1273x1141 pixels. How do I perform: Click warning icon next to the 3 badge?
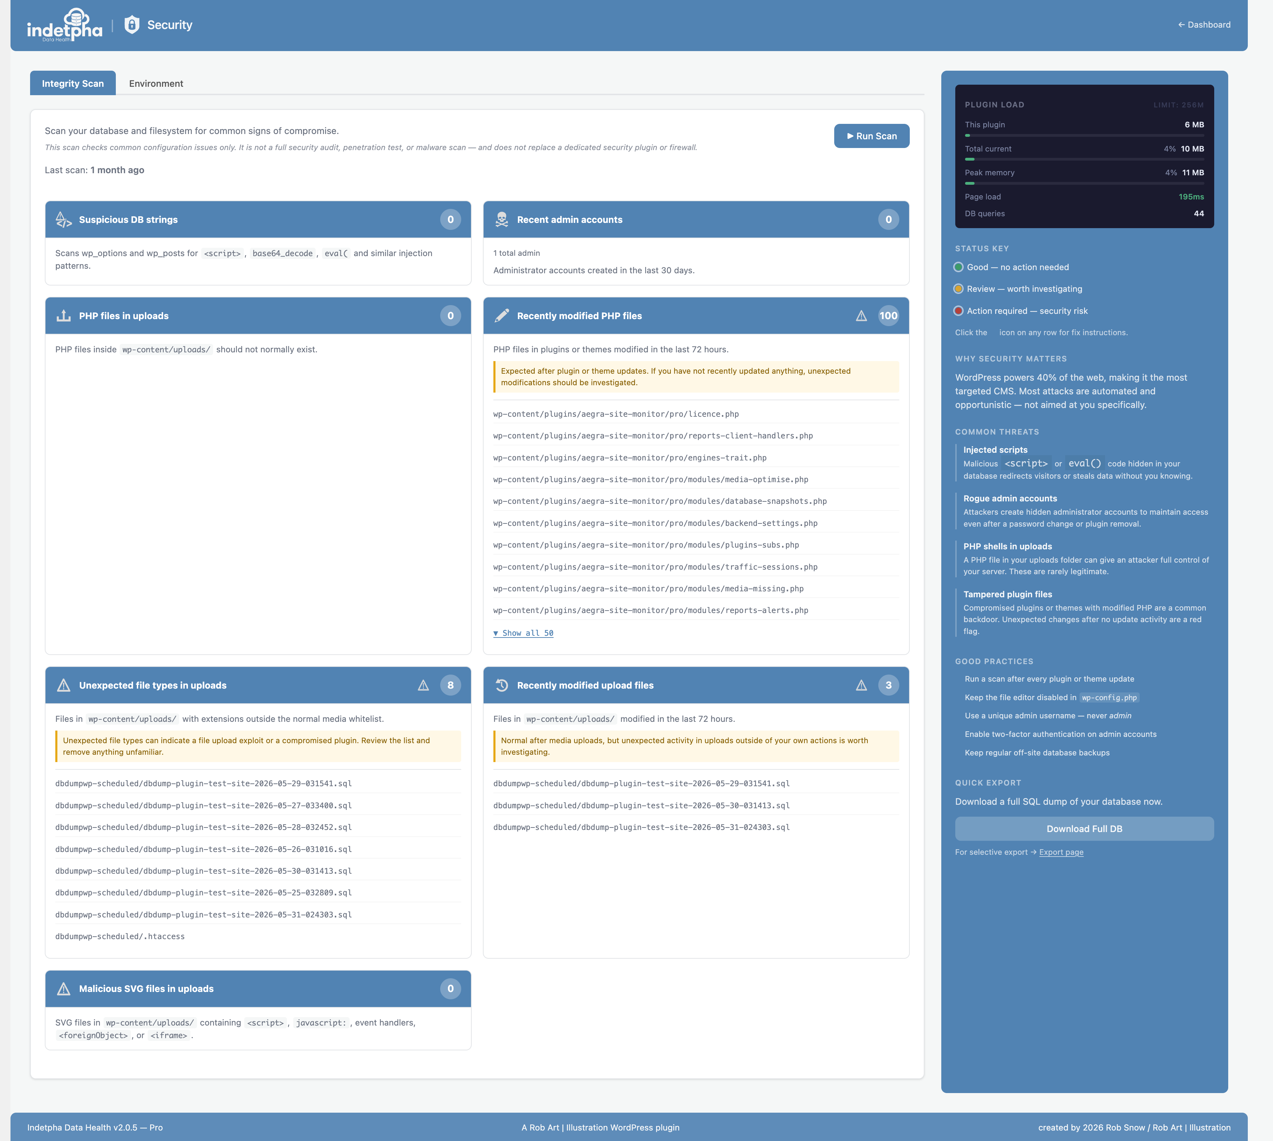[861, 685]
